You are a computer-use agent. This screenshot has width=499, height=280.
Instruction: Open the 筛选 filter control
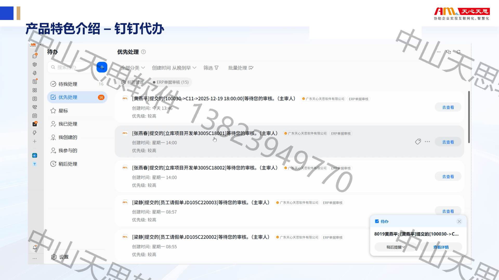[211, 68]
